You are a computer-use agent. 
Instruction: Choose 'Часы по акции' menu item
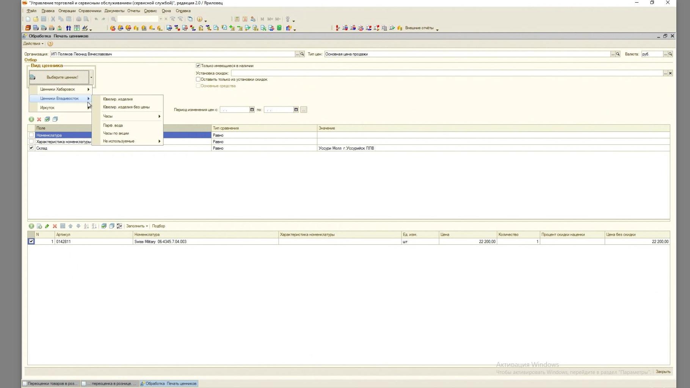127,133
